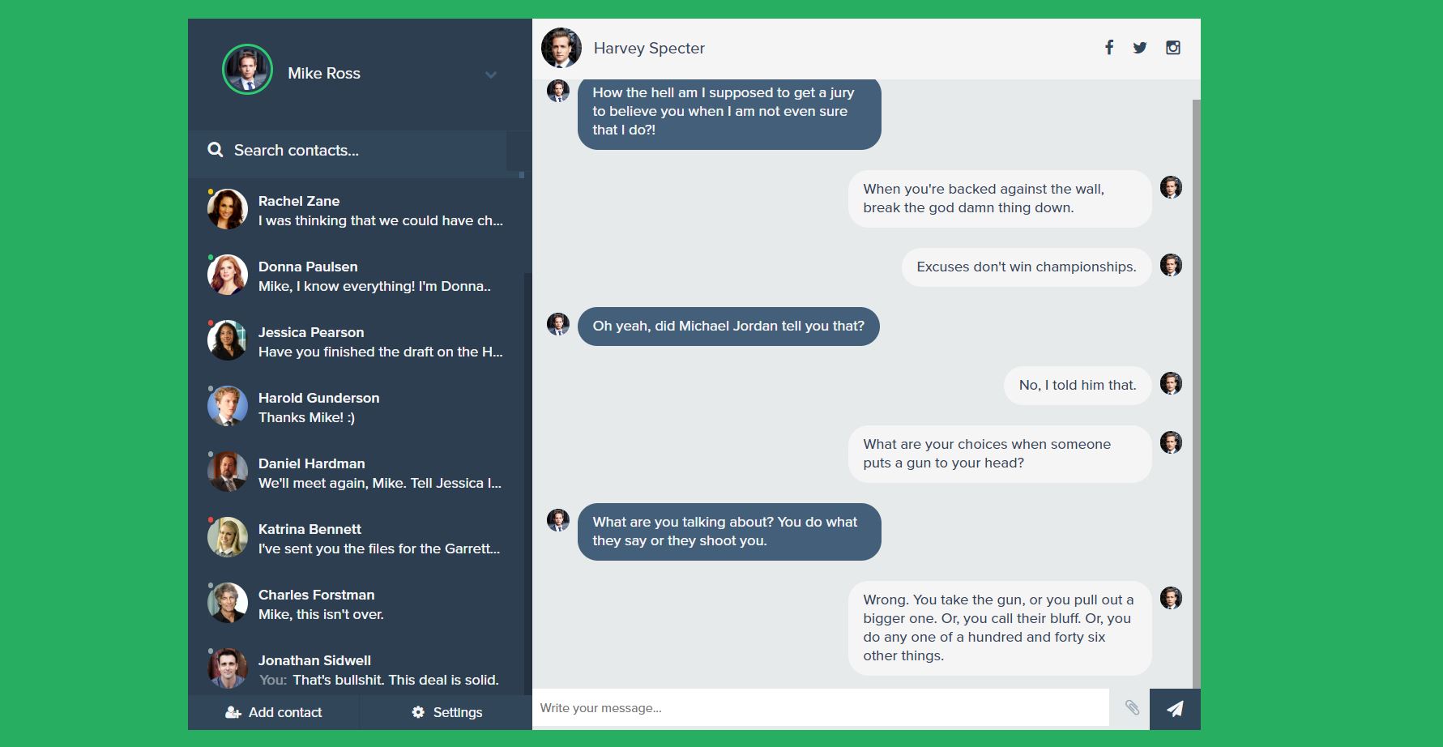This screenshot has width=1443, height=747.
Task: Click Harvey Specter's header avatar
Action: pyautogui.click(x=561, y=48)
